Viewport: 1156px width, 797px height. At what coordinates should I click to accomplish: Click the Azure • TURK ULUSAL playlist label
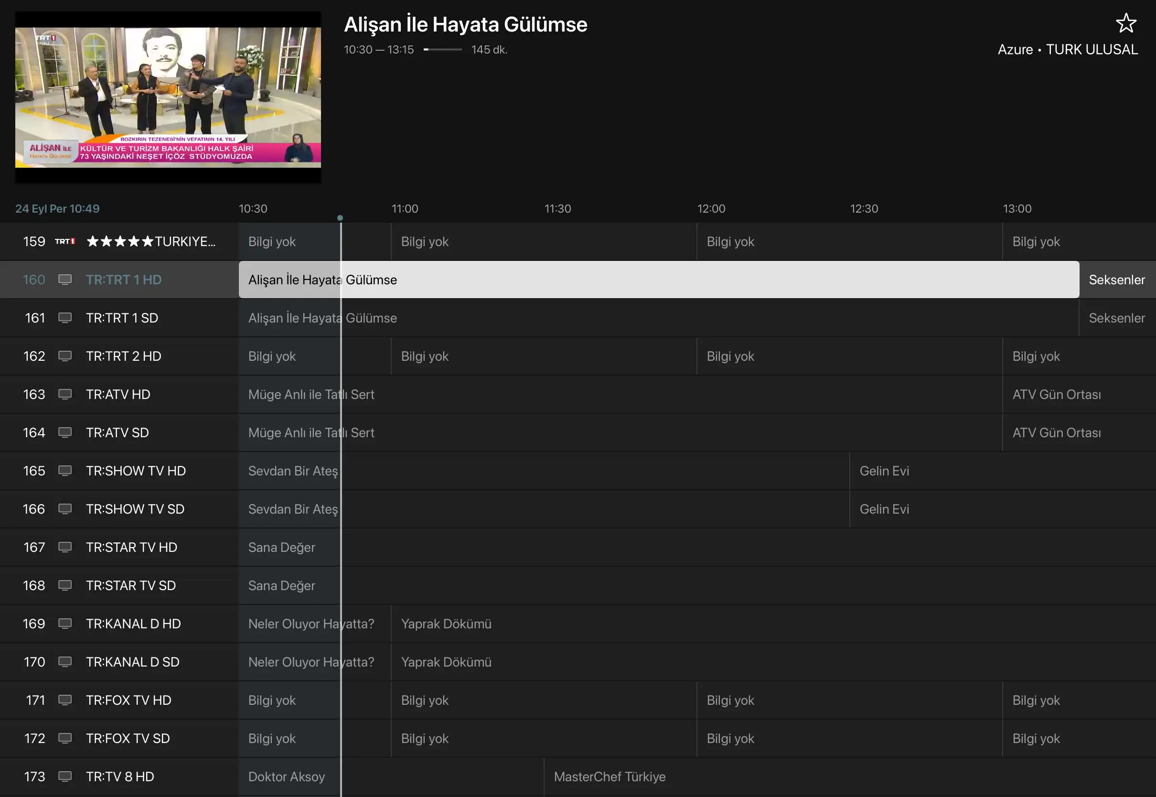(x=1068, y=49)
